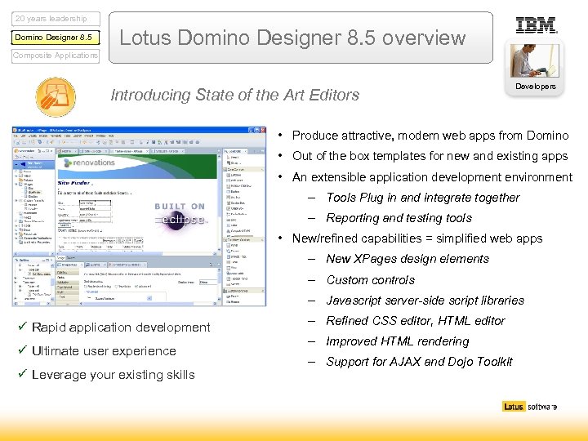Click sub-bullet 'Support for AJAX and Dojo Toolkit'
This screenshot has width=588, height=441.
419,362
